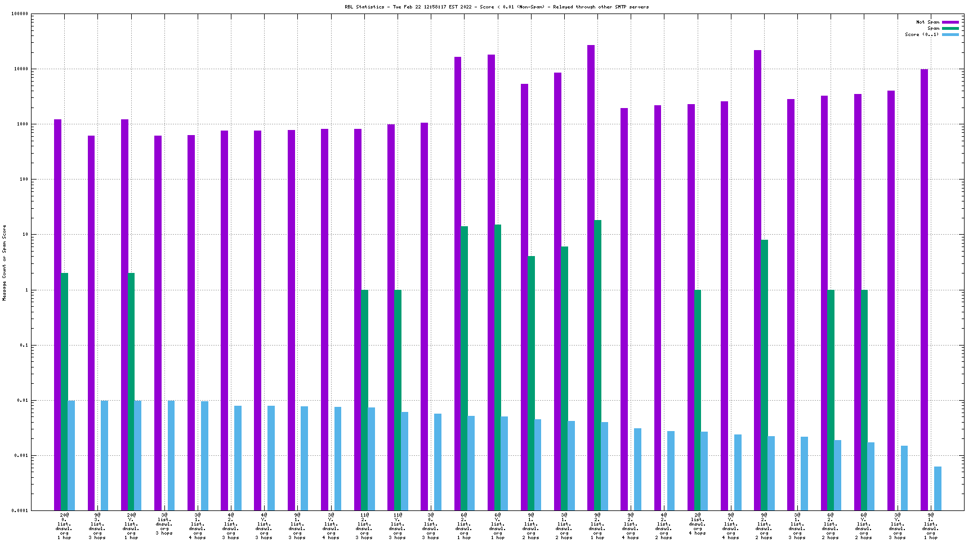Click the rightmost blue Score bar
The image size is (973, 547).
[938, 488]
